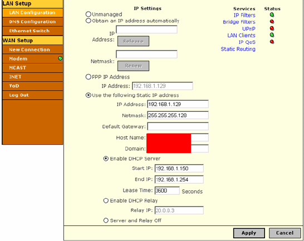
Task: Open the LAN Clients link
Action: 242,36
